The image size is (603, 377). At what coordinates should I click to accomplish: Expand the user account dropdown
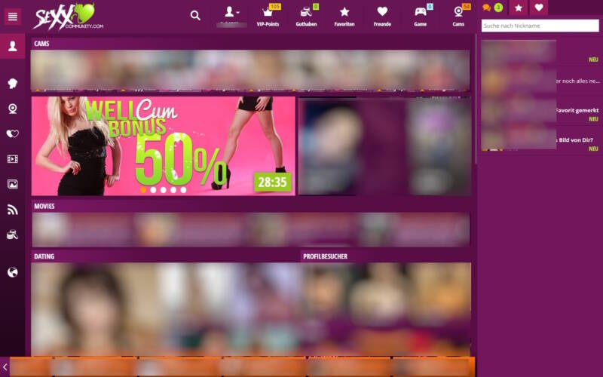232,13
